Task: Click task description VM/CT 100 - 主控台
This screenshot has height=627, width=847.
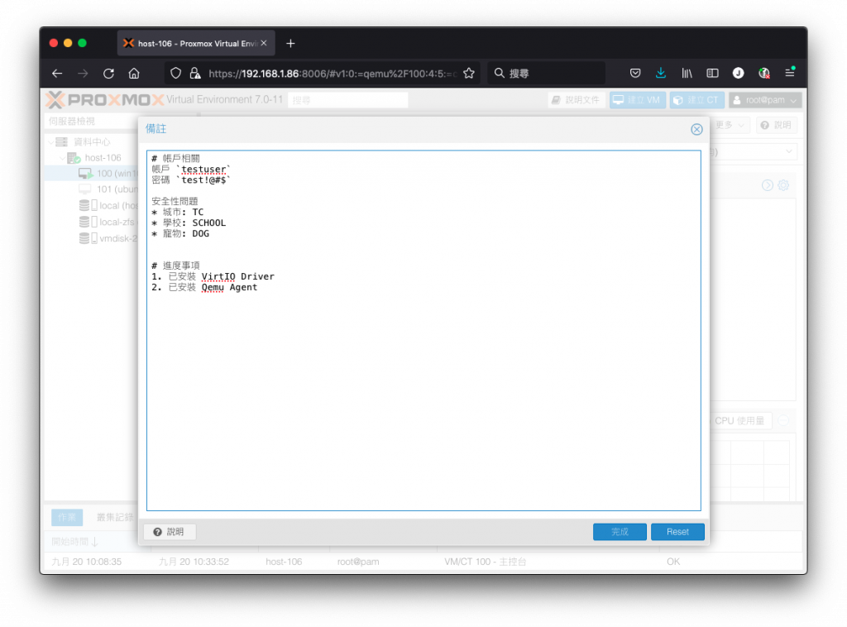Action: point(485,562)
